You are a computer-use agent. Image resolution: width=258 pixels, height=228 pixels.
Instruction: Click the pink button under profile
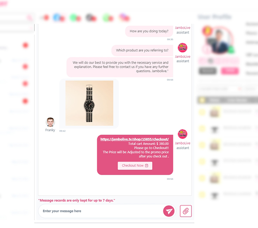coord(230,71)
